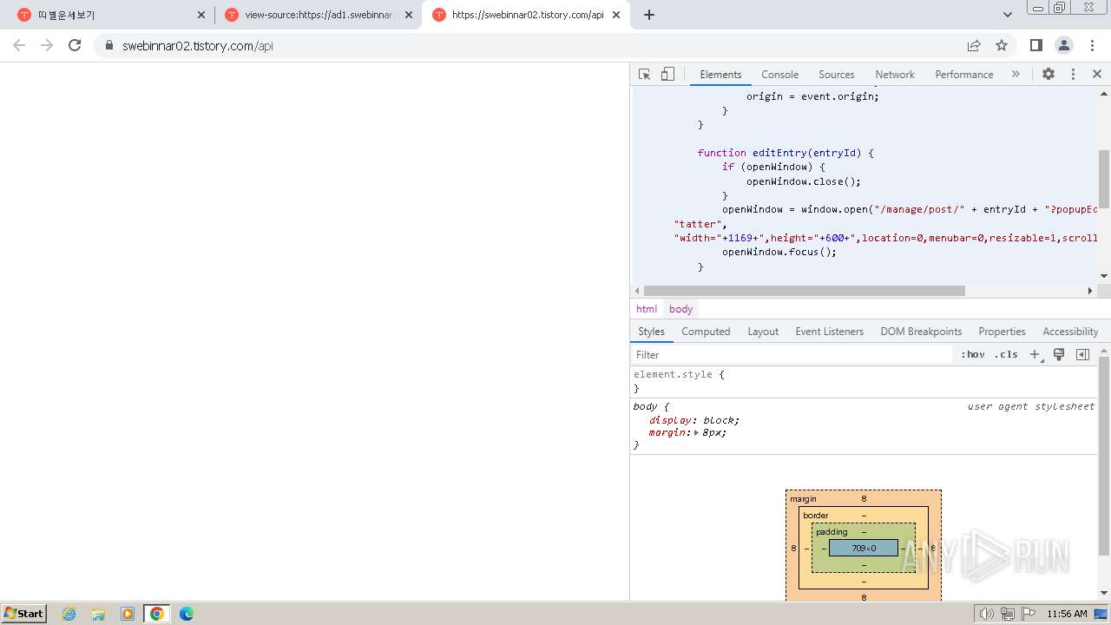Select the body breadcrumb element

pos(680,309)
